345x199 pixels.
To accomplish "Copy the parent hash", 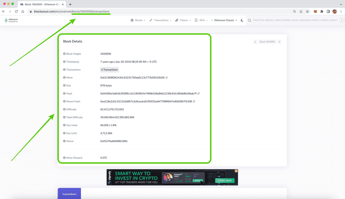I will coord(194,101).
